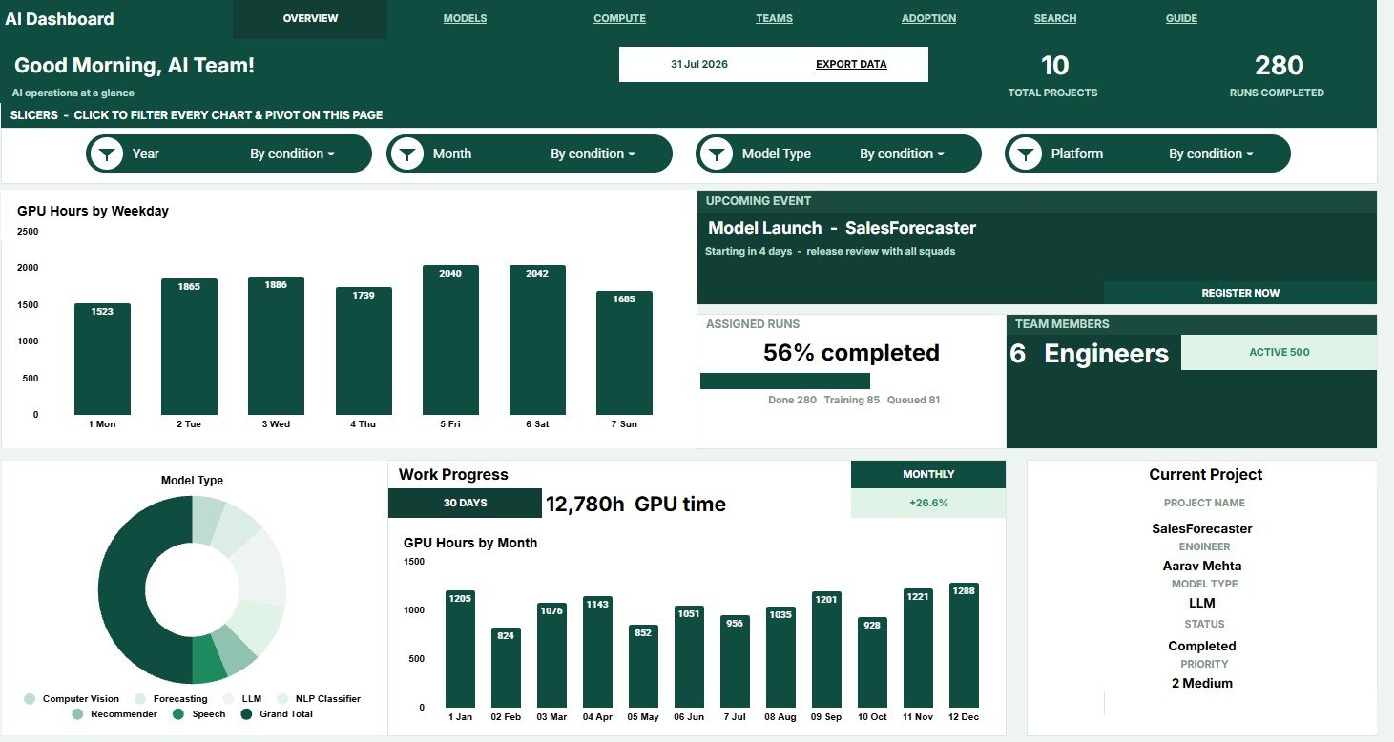Open the Teams tab
This screenshot has width=1394, height=742.
(774, 18)
